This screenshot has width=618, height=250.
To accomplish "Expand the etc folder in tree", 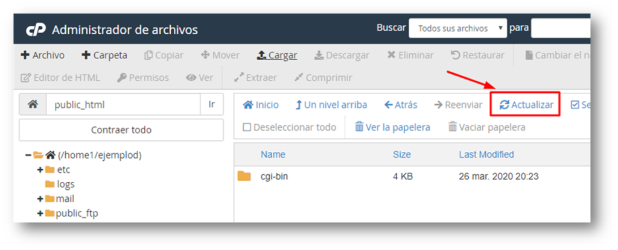I will point(40,170).
